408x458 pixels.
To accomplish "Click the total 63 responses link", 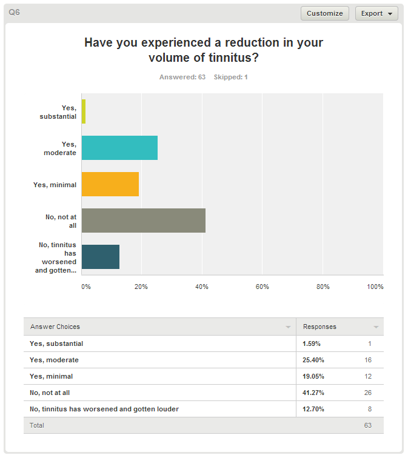I will point(367,425).
